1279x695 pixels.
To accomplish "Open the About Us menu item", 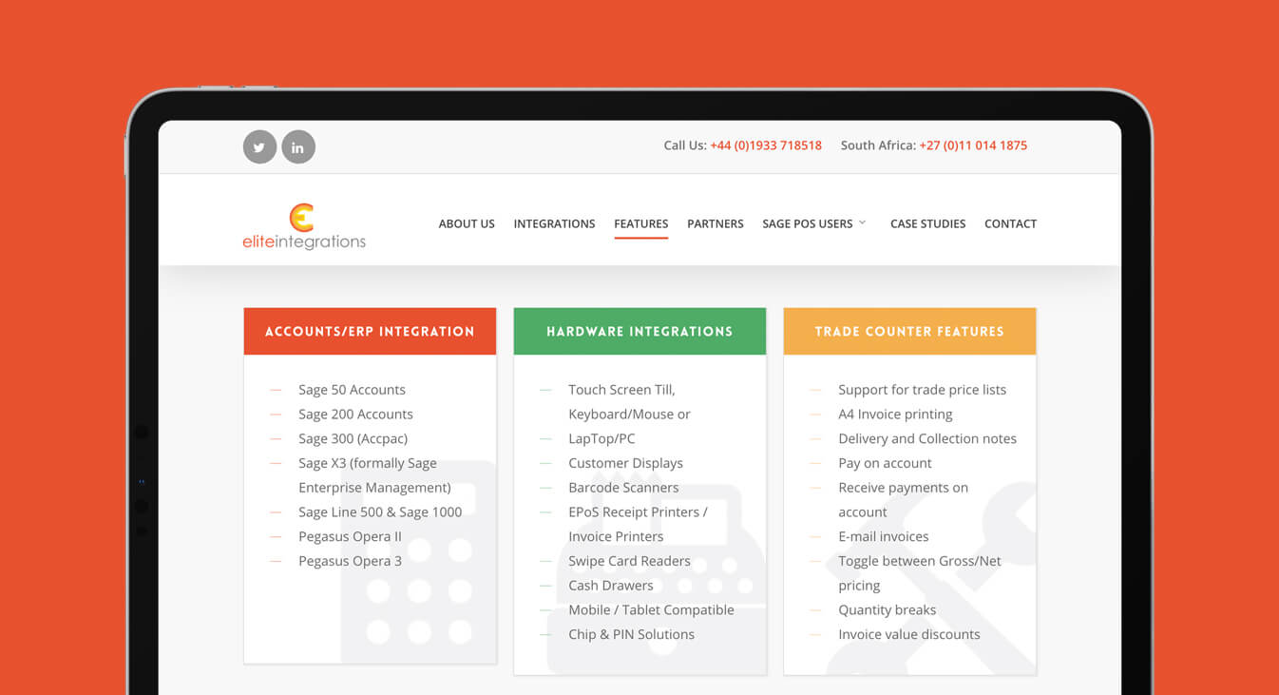I will coord(467,223).
